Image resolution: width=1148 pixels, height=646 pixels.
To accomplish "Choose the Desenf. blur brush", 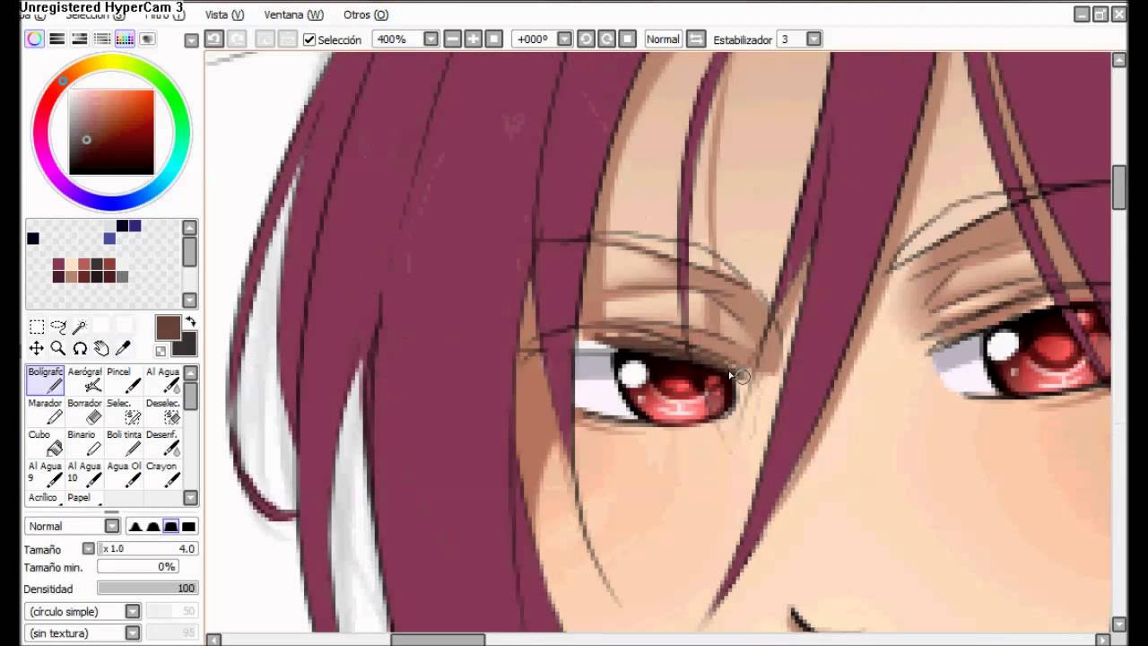I will 162,443.
